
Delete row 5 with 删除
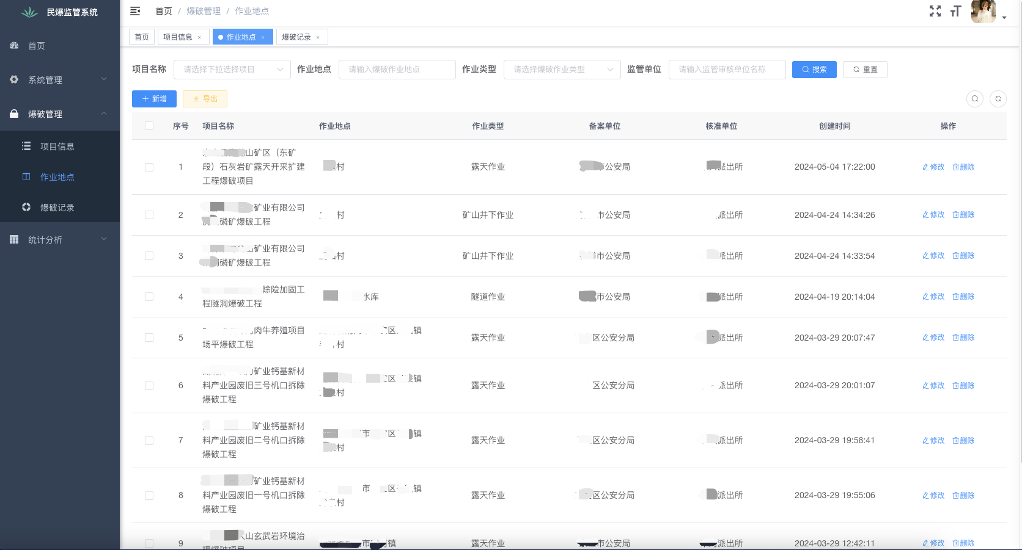point(963,338)
